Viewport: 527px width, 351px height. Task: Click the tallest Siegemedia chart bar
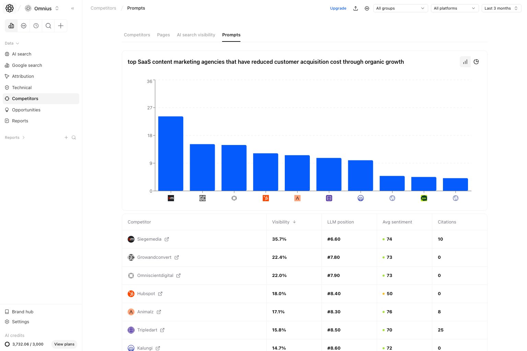[x=171, y=154]
